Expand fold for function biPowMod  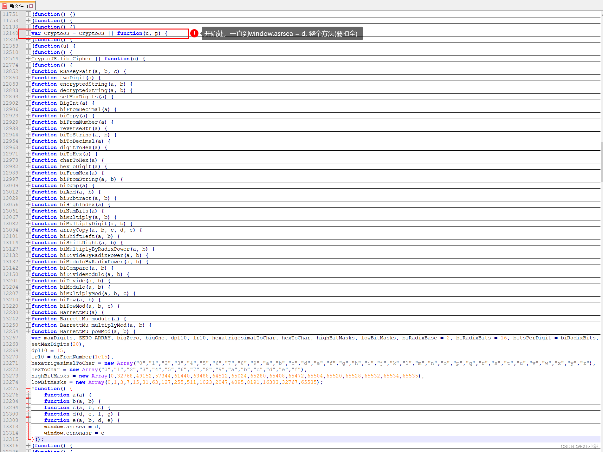tap(28, 306)
